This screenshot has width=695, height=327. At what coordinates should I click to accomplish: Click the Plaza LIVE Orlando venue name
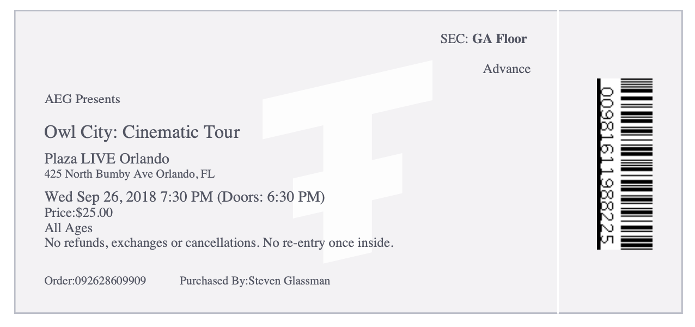pos(107,159)
